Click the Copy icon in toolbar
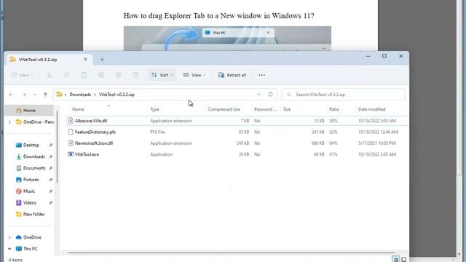 [x=66, y=75]
